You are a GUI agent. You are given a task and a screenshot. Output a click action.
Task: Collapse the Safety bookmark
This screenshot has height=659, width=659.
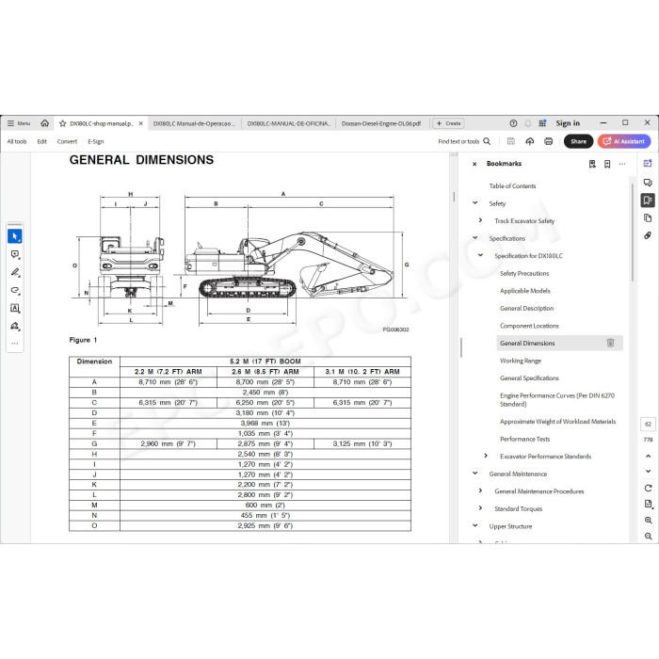tap(474, 202)
